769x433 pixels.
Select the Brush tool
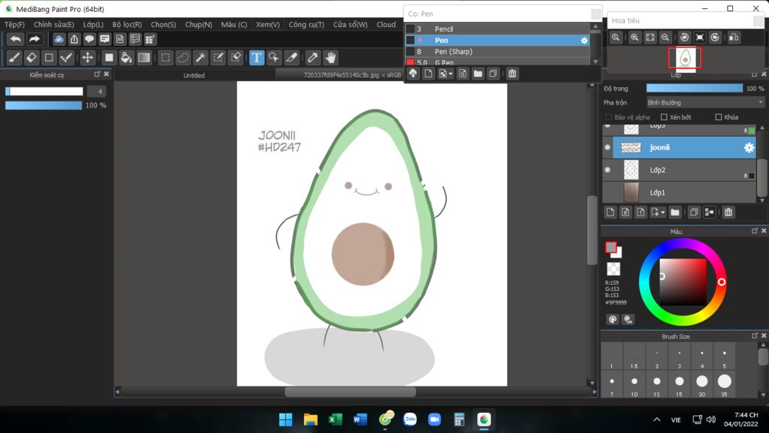(x=14, y=58)
